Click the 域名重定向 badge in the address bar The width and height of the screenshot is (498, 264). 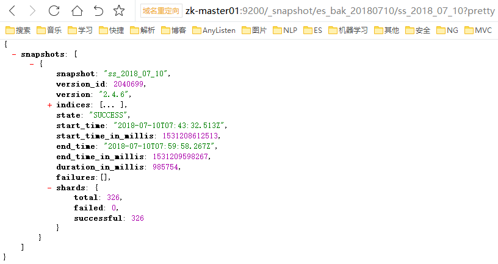pyautogui.click(x=161, y=11)
